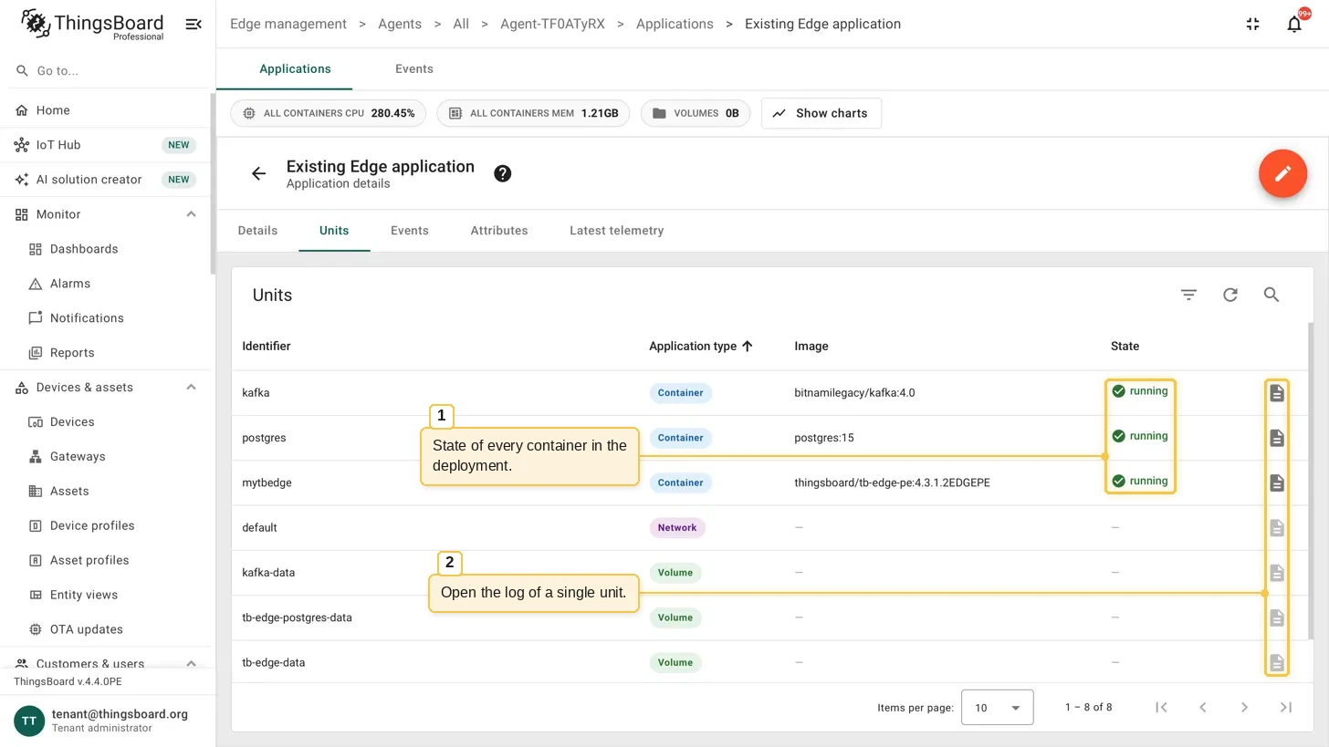Open the log for kafka unit

[x=1277, y=393]
